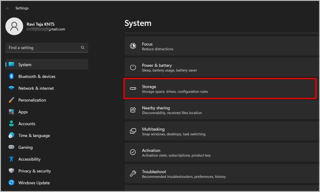Click the Find a setting search box
The width and height of the screenshot is (320, 192).
click(x=47, y=47)
